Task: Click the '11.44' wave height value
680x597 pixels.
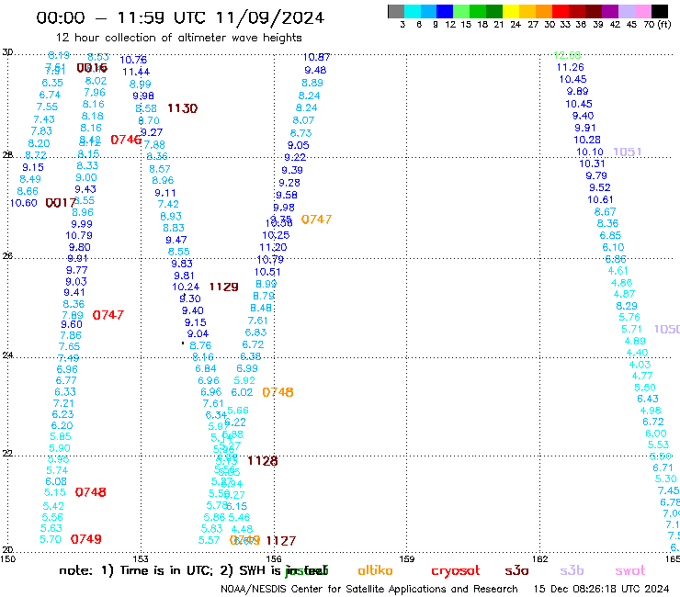Action: (x=136, y=72)
